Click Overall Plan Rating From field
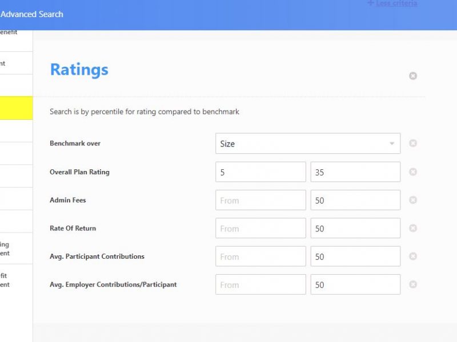The height and width of the screenshot is (342, 457). [x=260, y=172]
